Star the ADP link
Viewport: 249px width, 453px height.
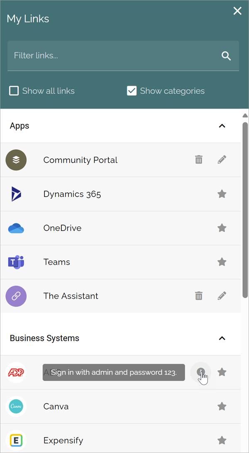[222, 372]
